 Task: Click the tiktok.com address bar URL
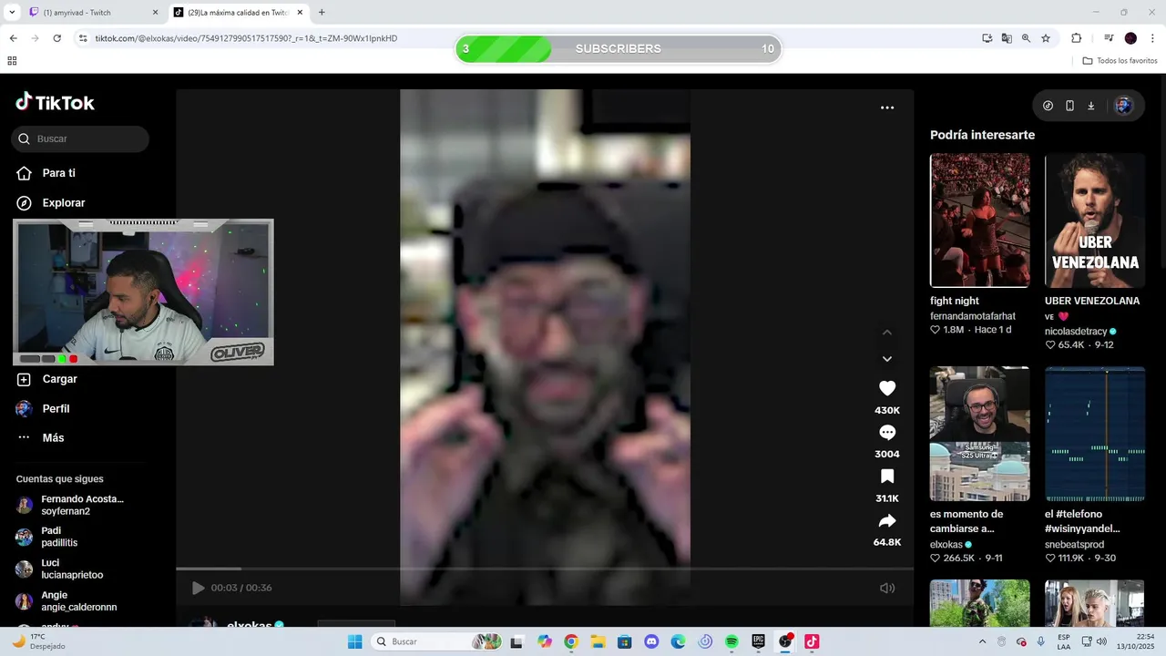tap(246, 38)
